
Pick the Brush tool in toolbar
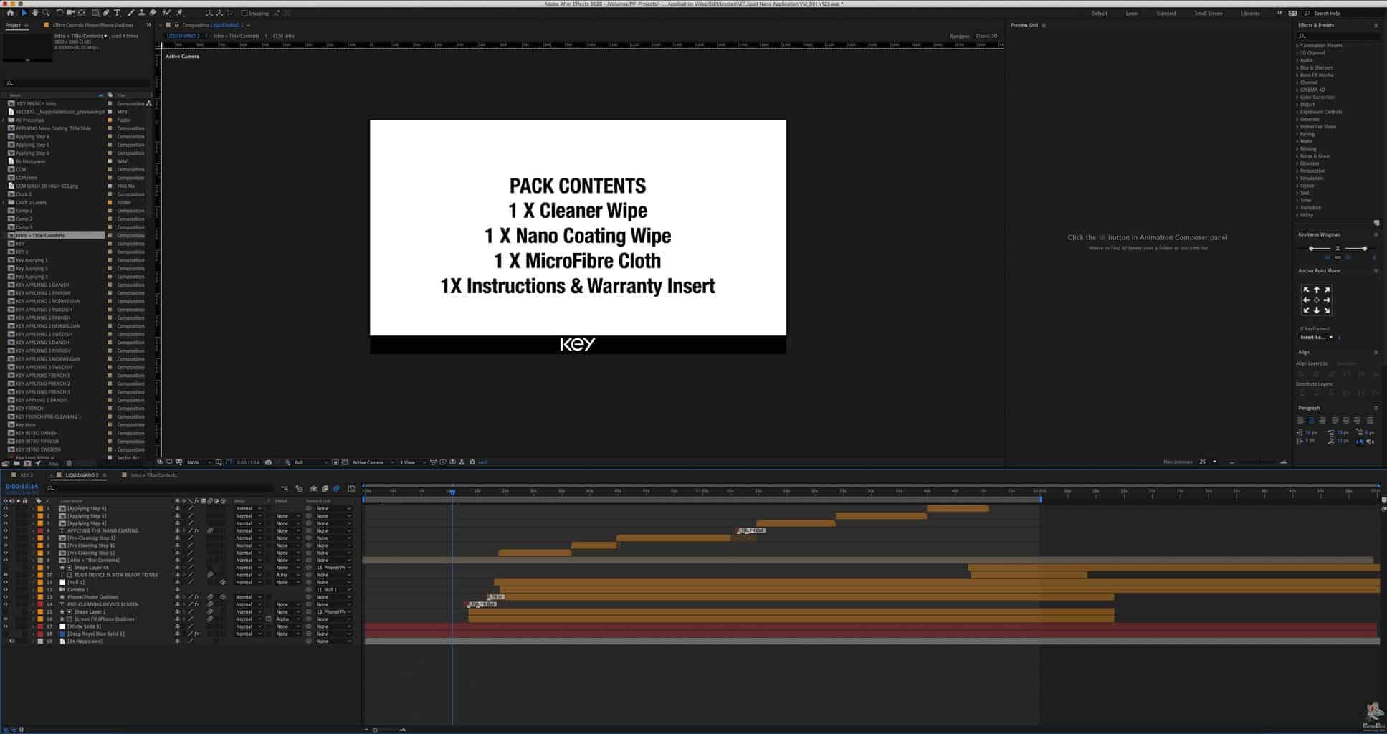(x=130, y=13)
